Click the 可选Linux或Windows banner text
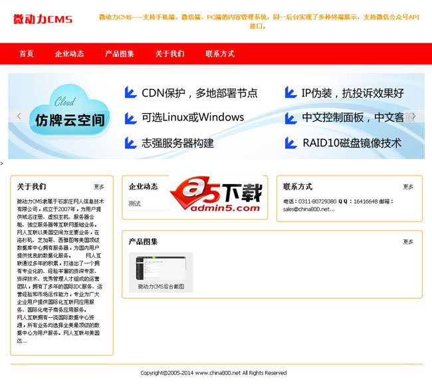Viewport: 432px width, 389px height. (x=193, y=118)
